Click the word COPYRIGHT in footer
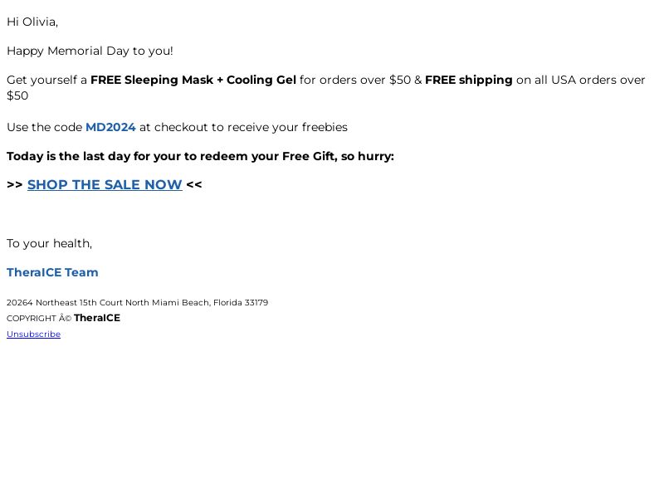The width and height of the screenshot is (664, 498). coord(32,319)
